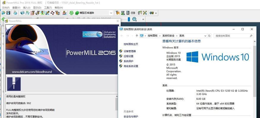Viewport: 260px width, 118px height.
Task: Open Leads and Links icon
Action: pos(43,13)
